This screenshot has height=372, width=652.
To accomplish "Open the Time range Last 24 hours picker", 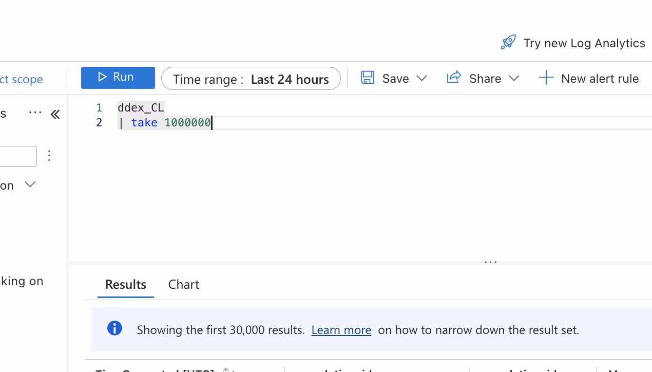I will [x=251, y=79].
